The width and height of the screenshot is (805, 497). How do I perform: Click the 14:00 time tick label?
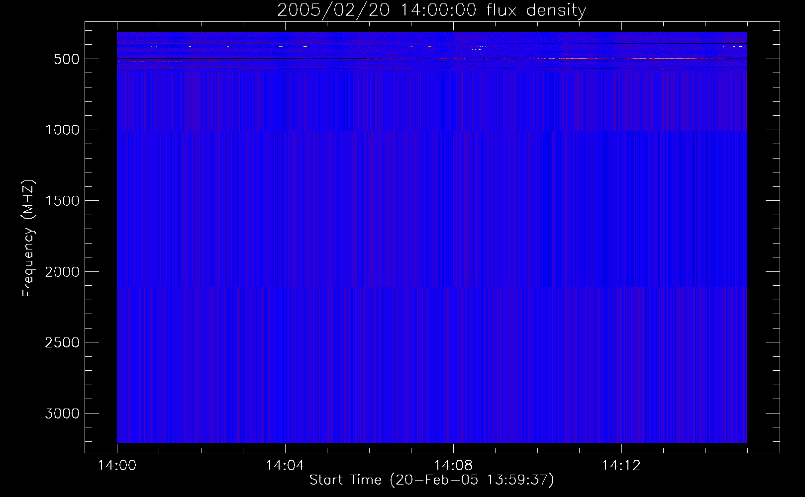[117, 466]
